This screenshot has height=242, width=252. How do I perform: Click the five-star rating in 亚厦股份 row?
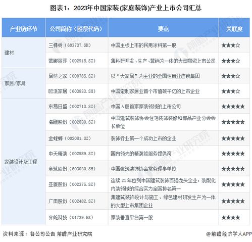(233, 184)
